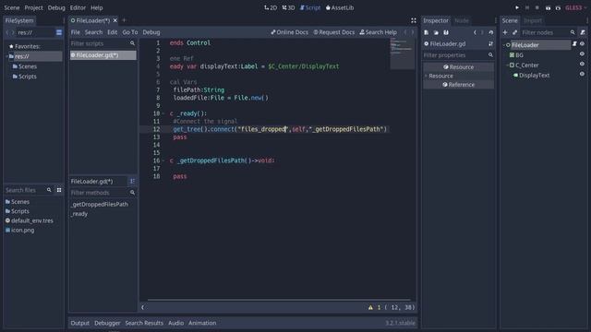Switch to the Node dock tab
Image resolution: width=591 pixels, height=332 pixels.
click(462, 20)
